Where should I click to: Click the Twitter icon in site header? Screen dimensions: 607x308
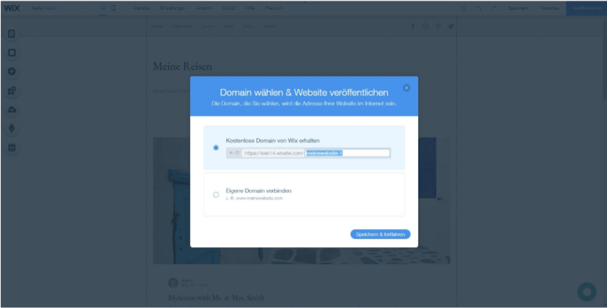[451, 26]
